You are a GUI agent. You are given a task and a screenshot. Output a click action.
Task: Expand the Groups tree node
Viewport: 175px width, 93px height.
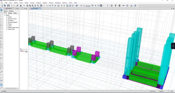coord(7,24)
